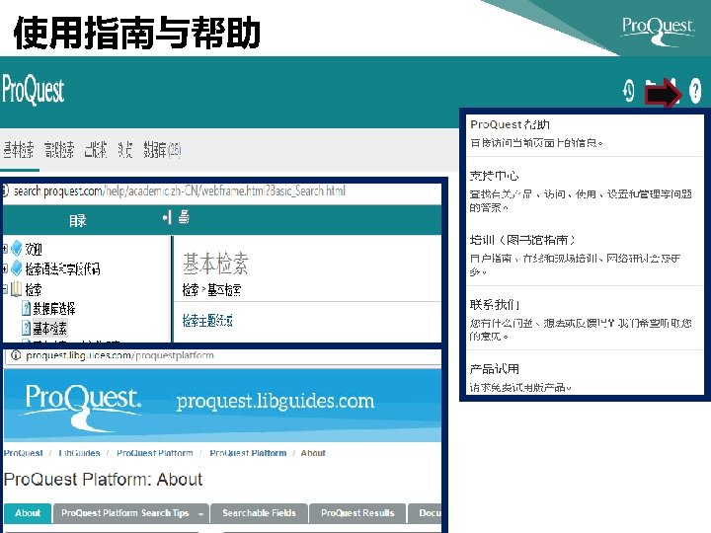Select 基本检索 in contents tree
Screen dimensions: 711x533
click(x=50, y=328)
